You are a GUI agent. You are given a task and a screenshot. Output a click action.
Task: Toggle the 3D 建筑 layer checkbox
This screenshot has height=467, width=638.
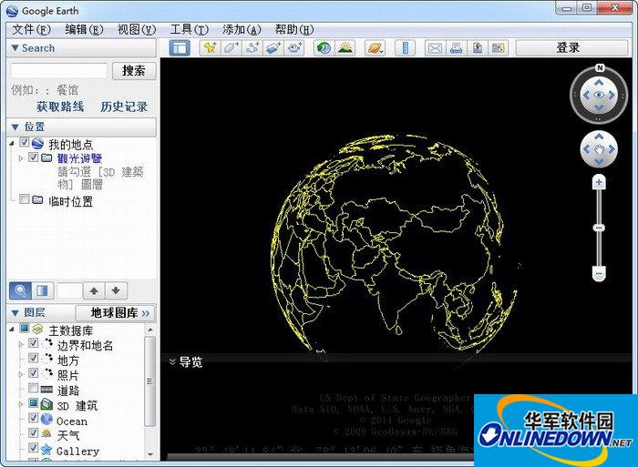pyautogui.click(x=34, y=403)
